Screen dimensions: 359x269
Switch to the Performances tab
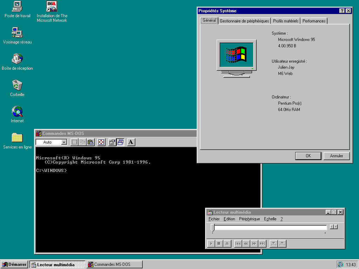pos(314,21)
